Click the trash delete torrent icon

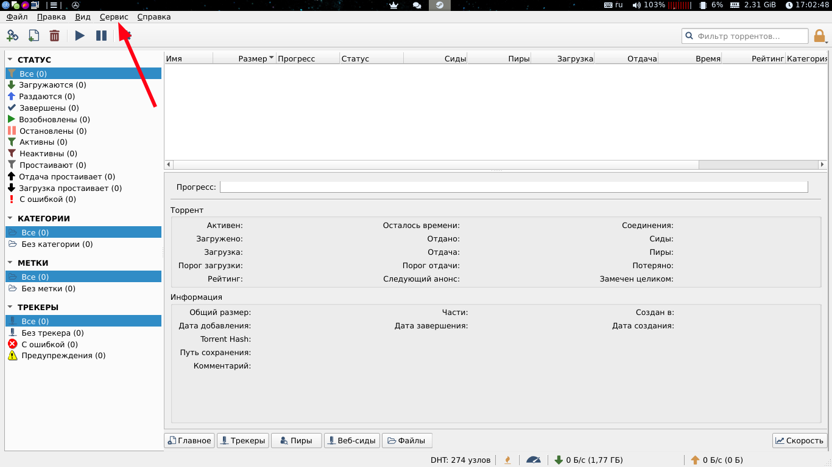[x=54, y=36]
